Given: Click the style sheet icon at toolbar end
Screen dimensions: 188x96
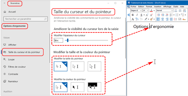Looking at the screenshot, I should tap(185, 11).
